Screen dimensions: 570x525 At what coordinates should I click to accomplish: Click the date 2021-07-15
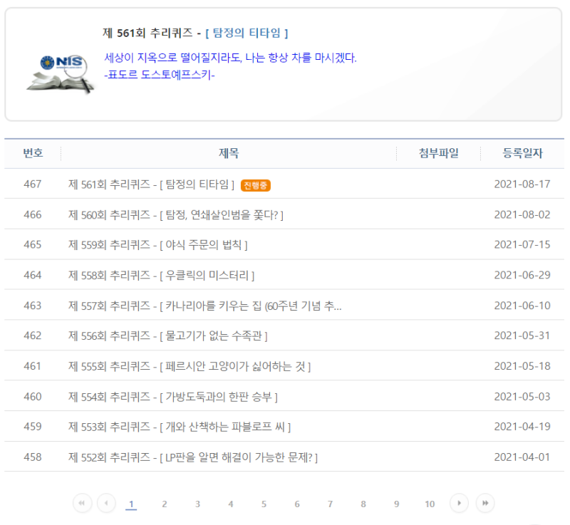click(x=522, y=244)
